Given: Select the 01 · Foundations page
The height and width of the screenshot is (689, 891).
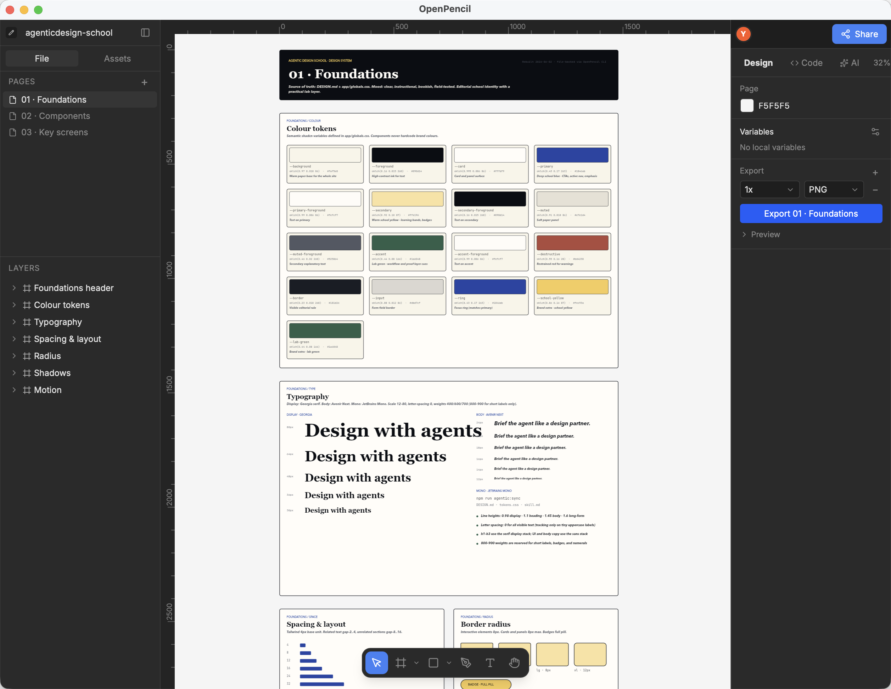Looking at the screenshot, I should tap(80, 100).
